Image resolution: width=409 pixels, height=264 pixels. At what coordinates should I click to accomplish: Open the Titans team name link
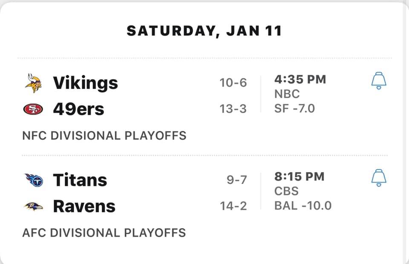pyautogui.click(x=80, y=180)
